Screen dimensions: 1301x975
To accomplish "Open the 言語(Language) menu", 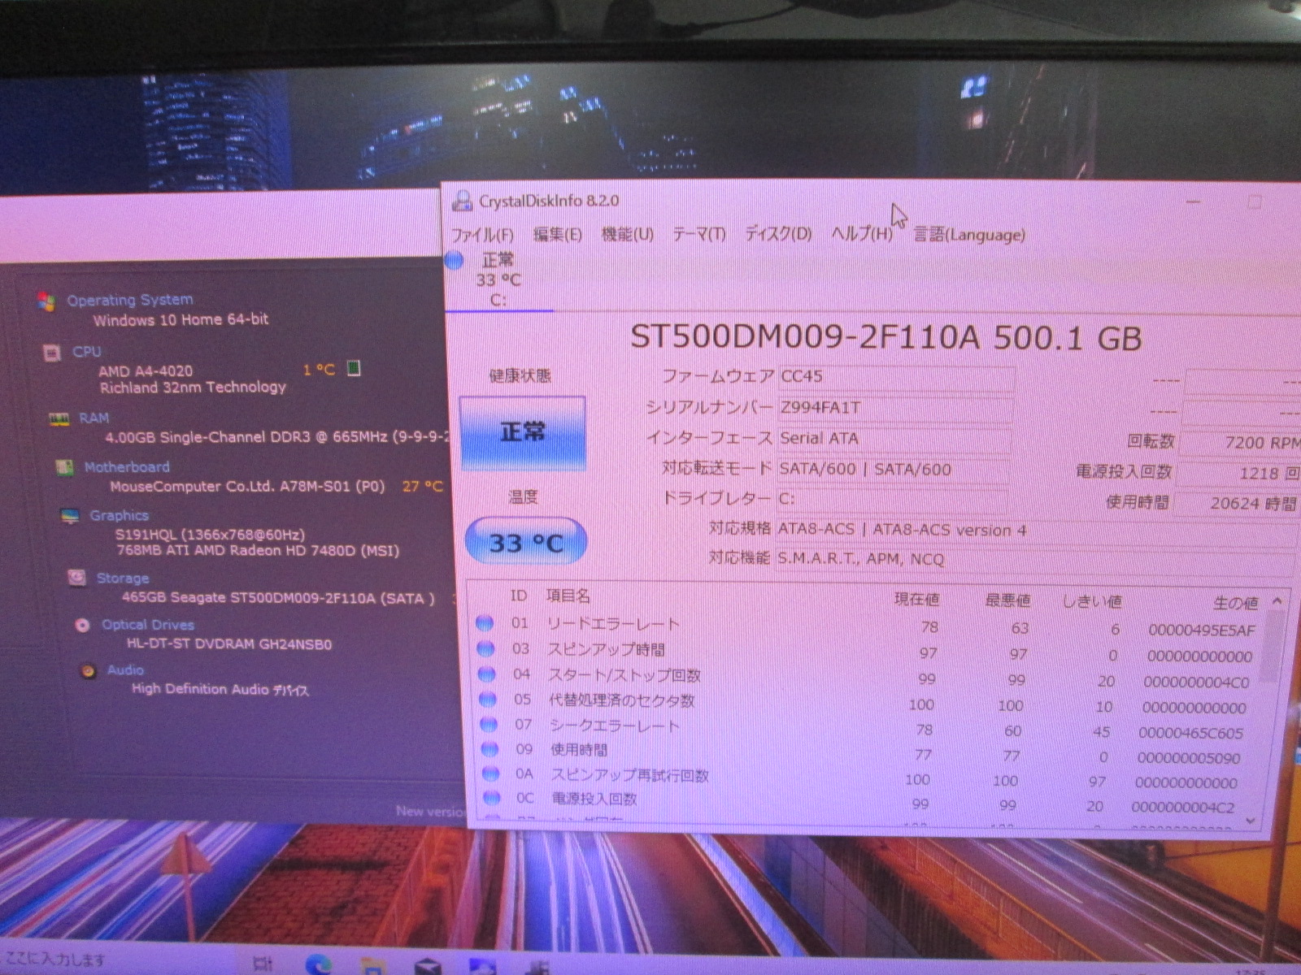I will (x=968, y=235).
